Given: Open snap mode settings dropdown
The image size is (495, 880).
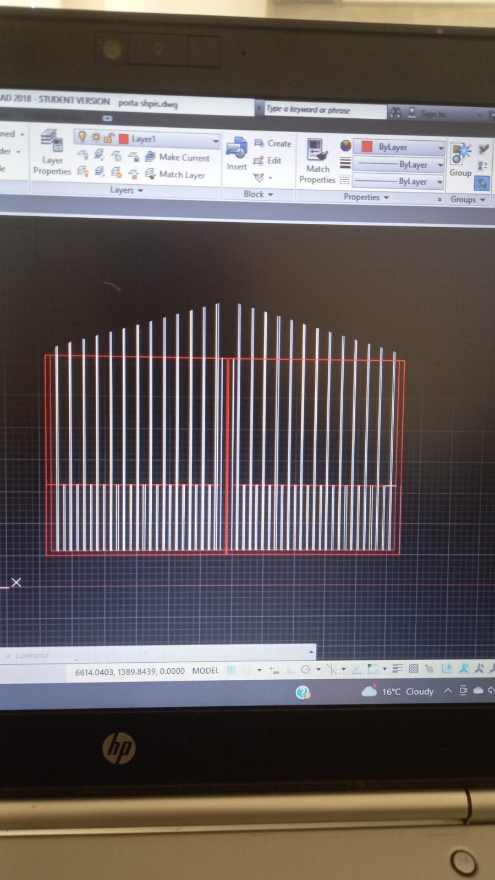Looking at the screenshot, I should click(x=260, y=670).
